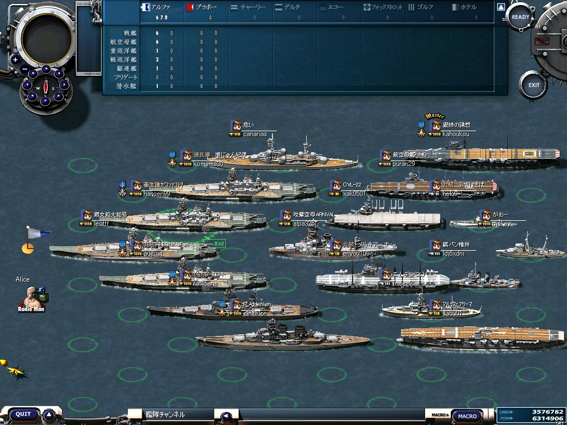Click the southeast compass arrow button
567x425 pixels.
(59, 97)
